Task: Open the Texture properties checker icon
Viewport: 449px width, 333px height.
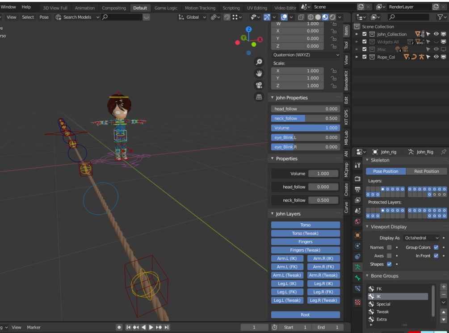Action: (358, 302)
